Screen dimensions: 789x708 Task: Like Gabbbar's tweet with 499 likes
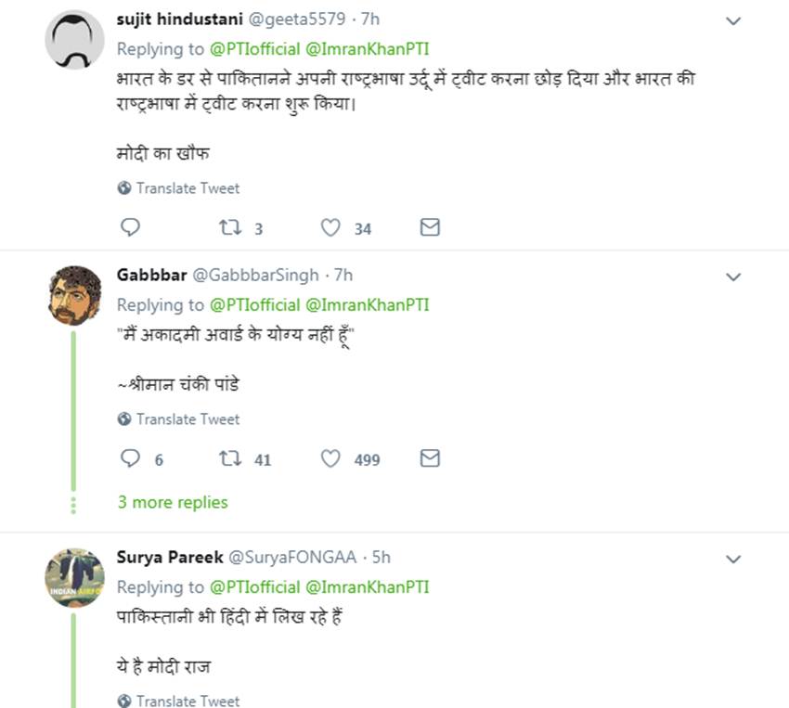point(330,458)
